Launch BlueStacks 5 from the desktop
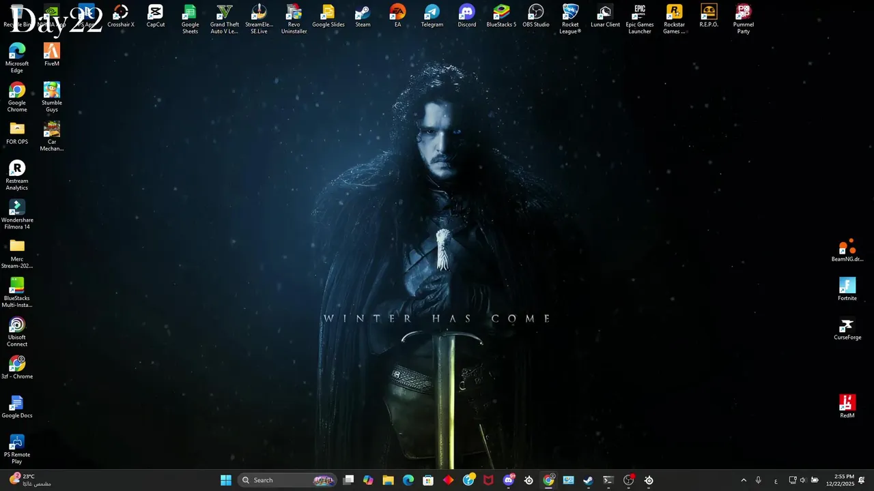Image resolution: width=874 pixels, height=491 pixels. (501, 16)
